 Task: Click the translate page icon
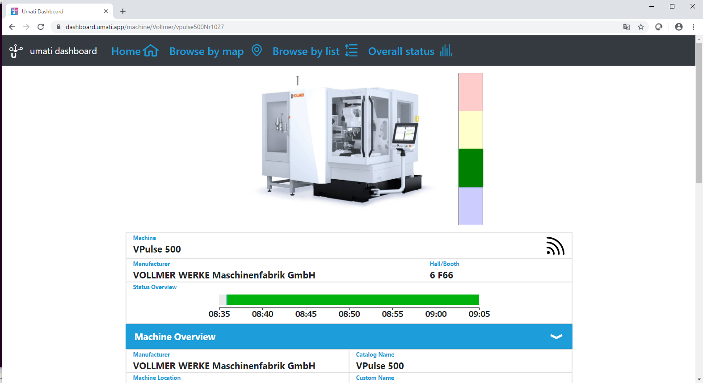pyautogui.click(x=627, y=27)
